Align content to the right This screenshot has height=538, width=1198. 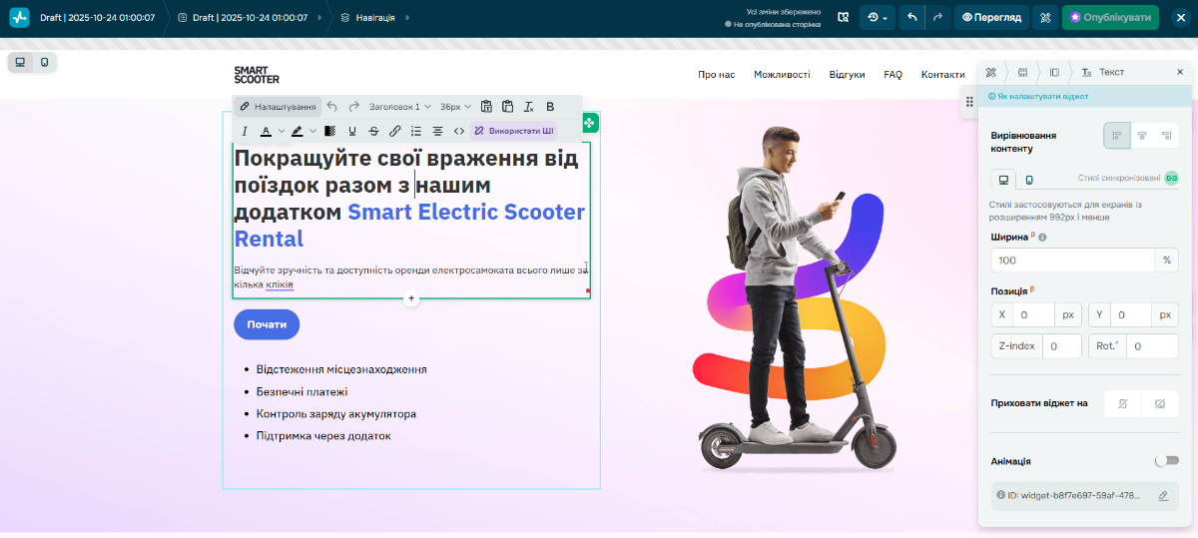pos(1166,136)
